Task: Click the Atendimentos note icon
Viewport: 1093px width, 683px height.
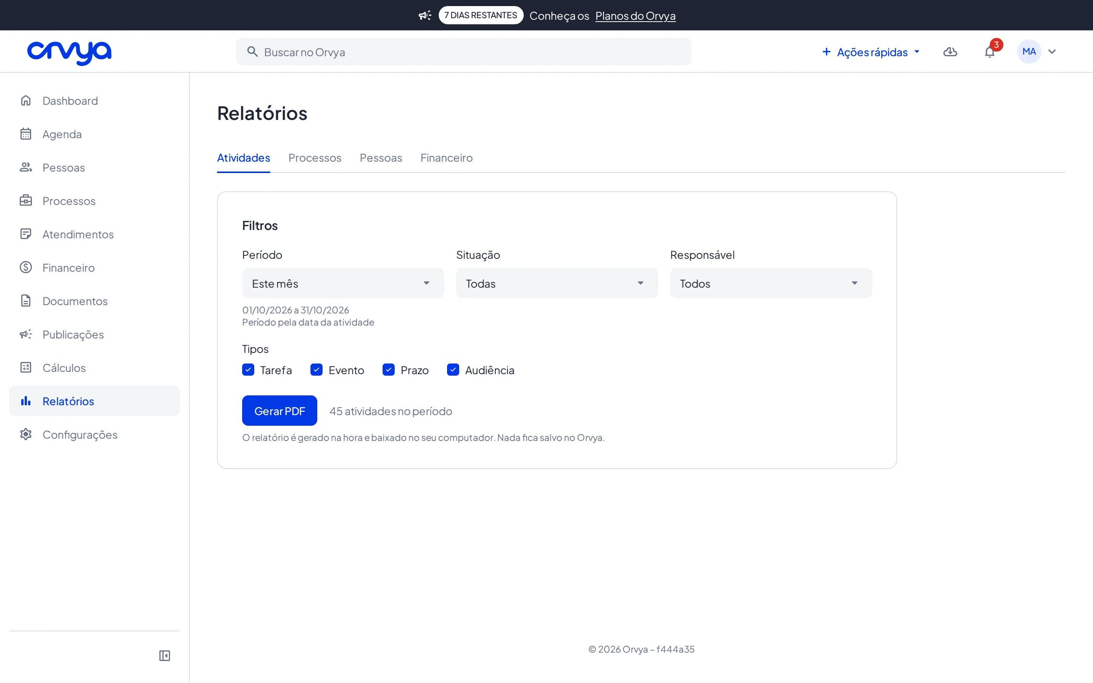Action: pos(26,234)
